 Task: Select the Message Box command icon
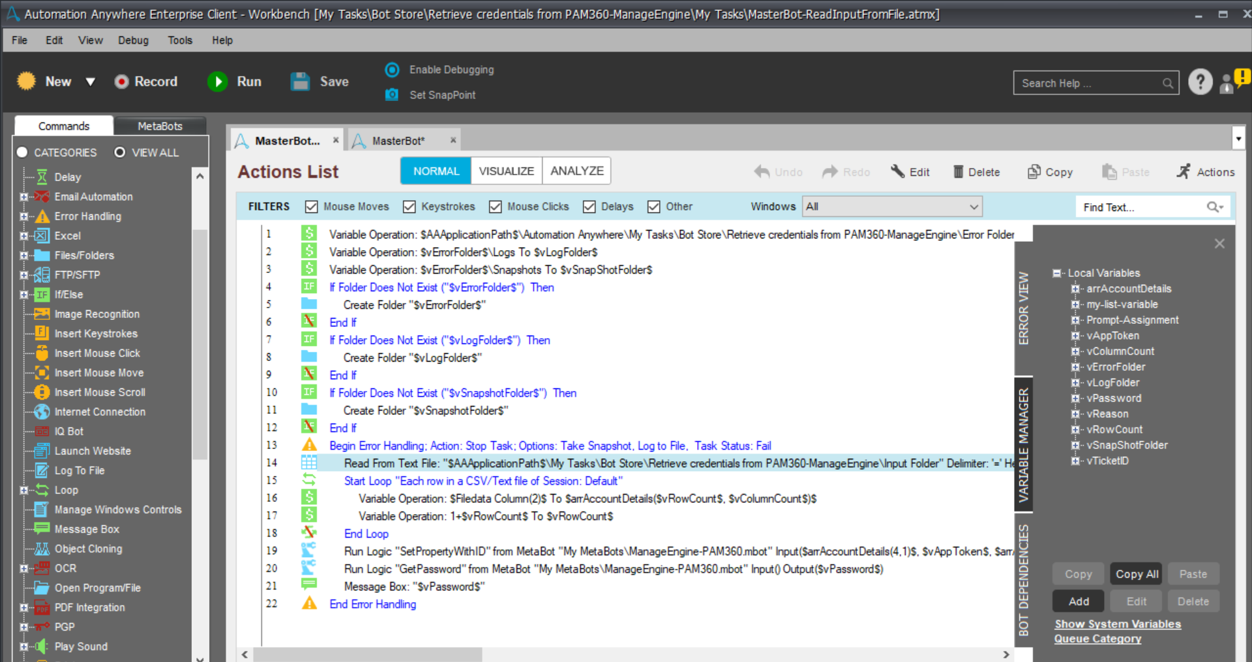42,529
